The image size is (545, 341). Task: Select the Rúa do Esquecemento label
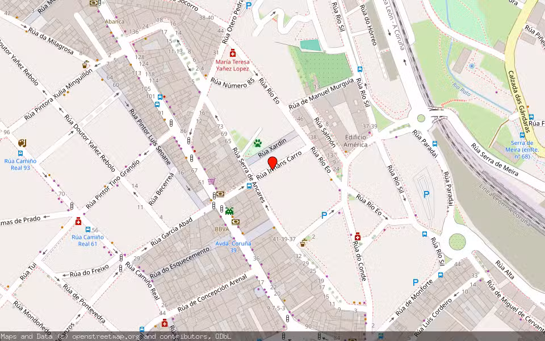point(180,263)
